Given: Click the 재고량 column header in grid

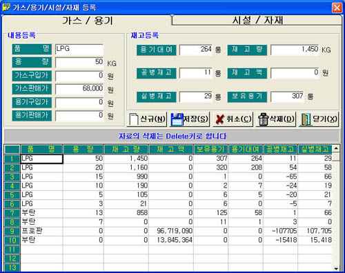Looking at the screenshot, I should (126, 150).
